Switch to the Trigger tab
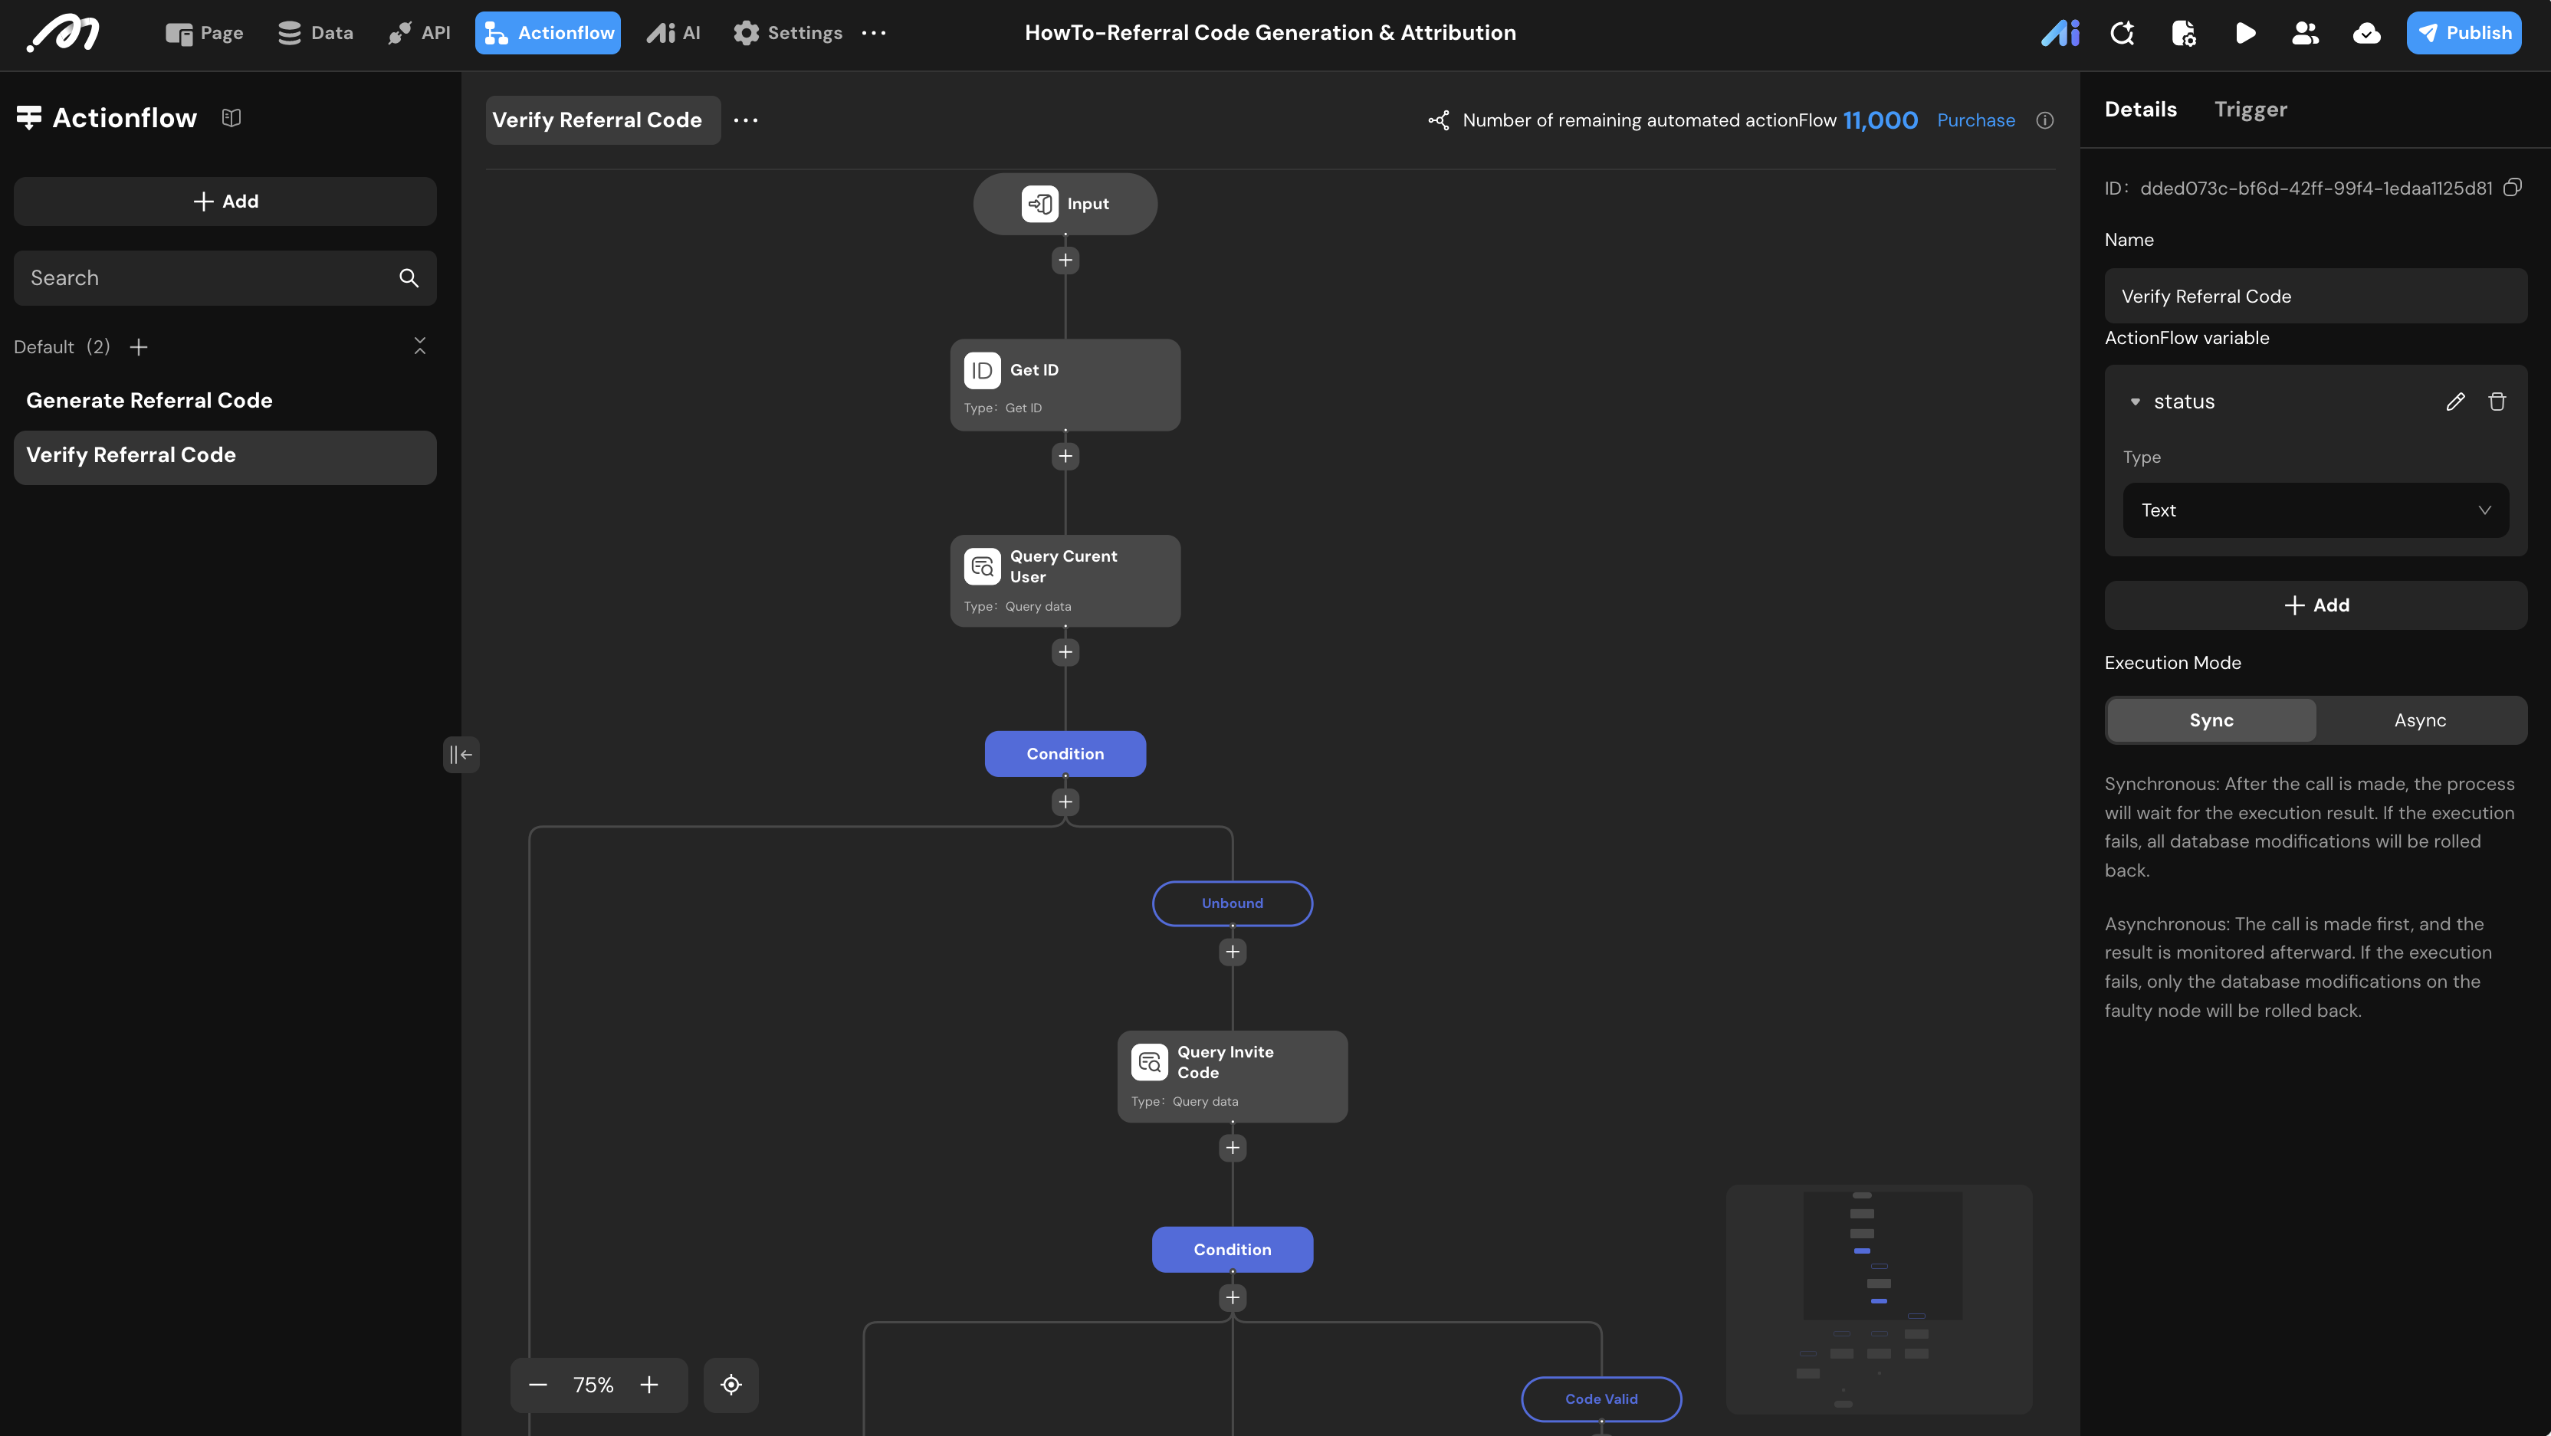Viewport: 2551px width, 1436px height. (2250, 110)
